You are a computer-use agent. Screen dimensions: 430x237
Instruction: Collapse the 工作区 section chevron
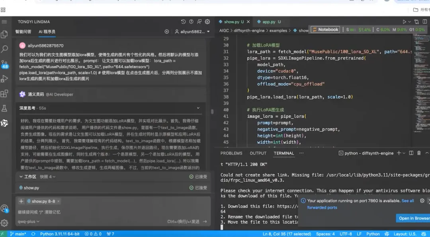coord(21,177)
